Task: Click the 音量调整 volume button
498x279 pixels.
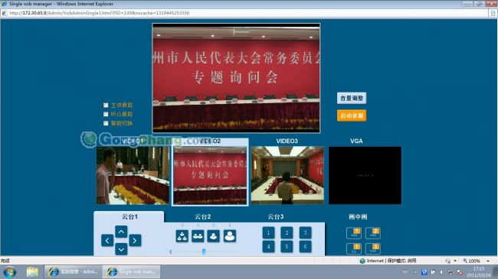Action: click(352, 98)
